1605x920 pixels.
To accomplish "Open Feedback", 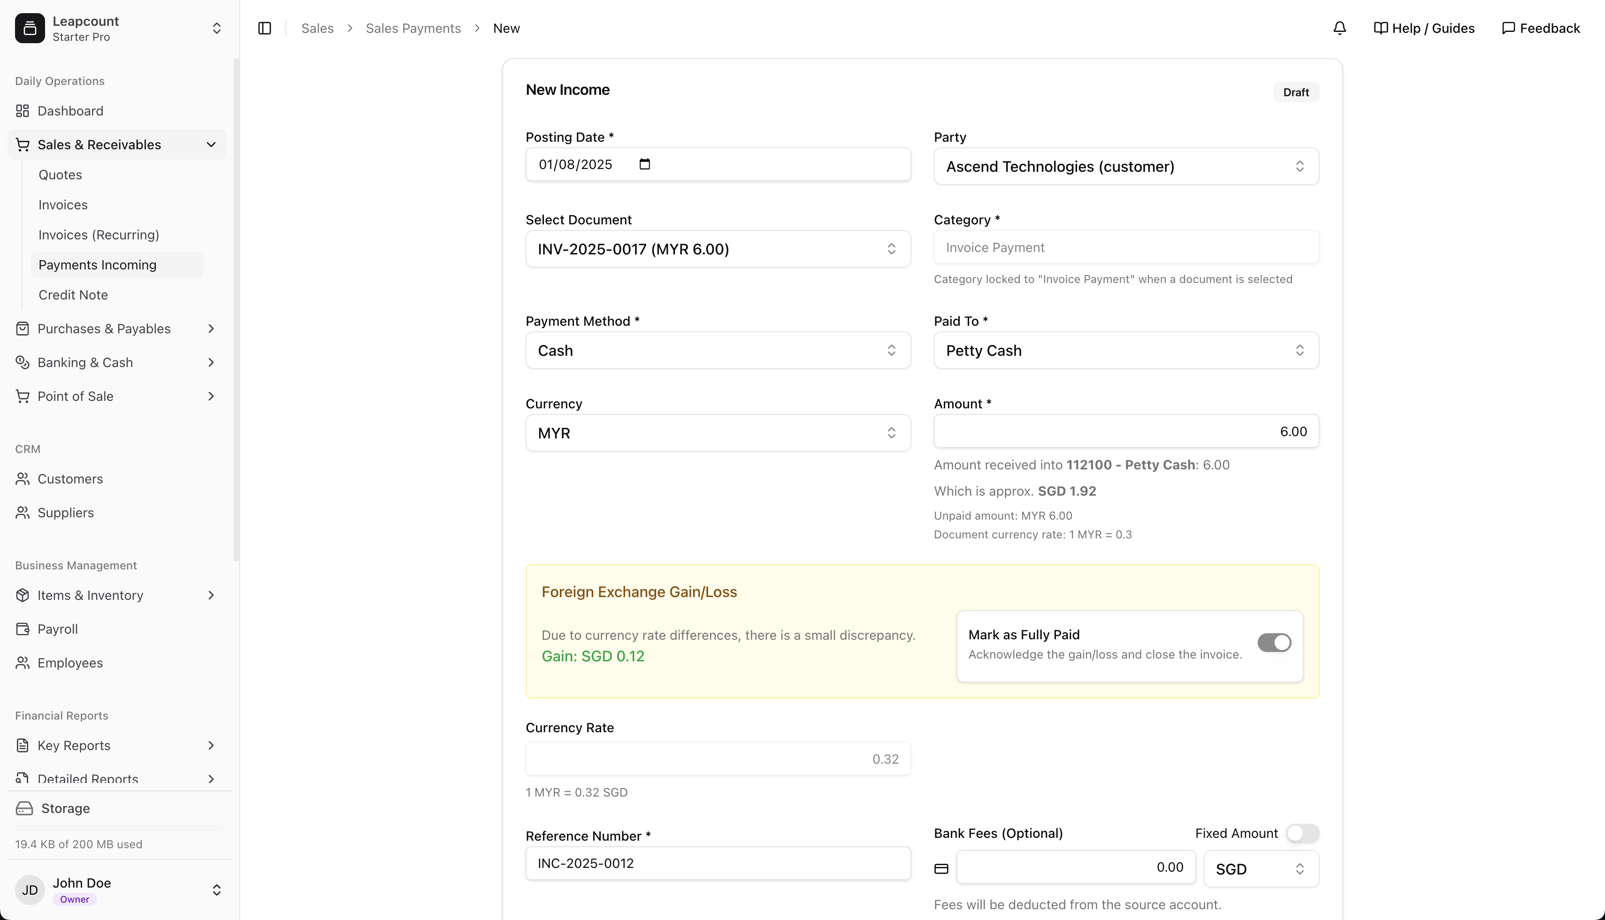I will tap(1541, 29).
